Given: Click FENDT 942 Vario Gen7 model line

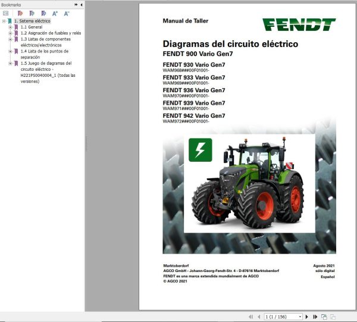Looking at the screenshot, I should (x=194, y=115).
